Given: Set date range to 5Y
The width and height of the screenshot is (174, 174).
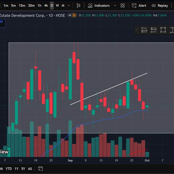Looking at the screenshot, I should click(x=23, y=169).
